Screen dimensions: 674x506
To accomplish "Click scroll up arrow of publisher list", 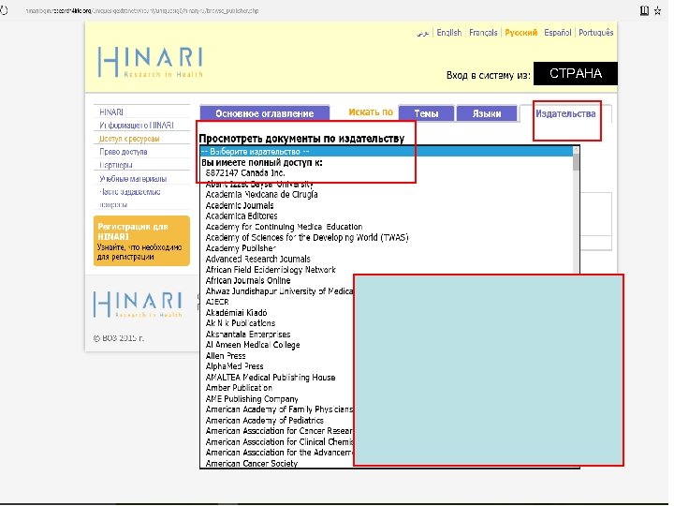I will point(576,150).
